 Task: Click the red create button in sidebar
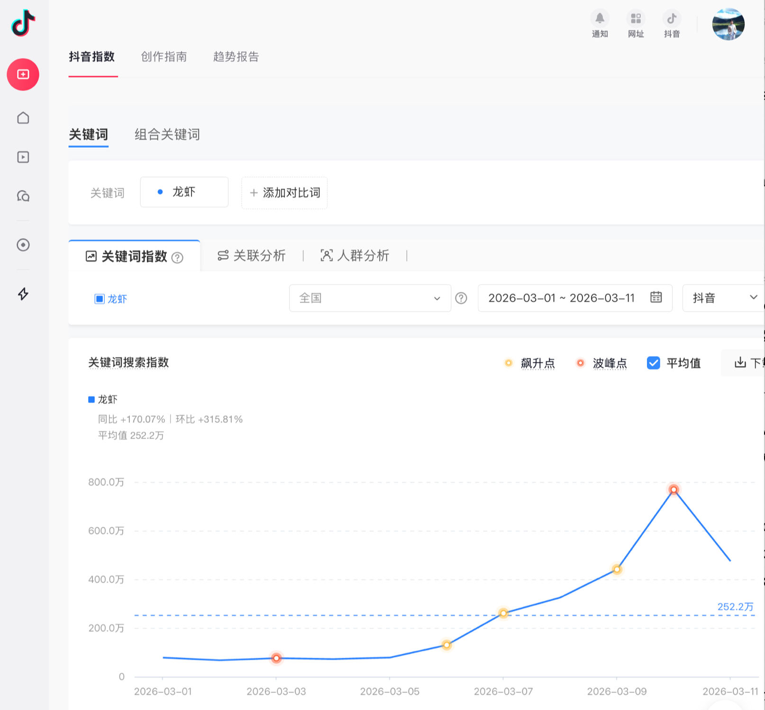(x=23, y=74)
